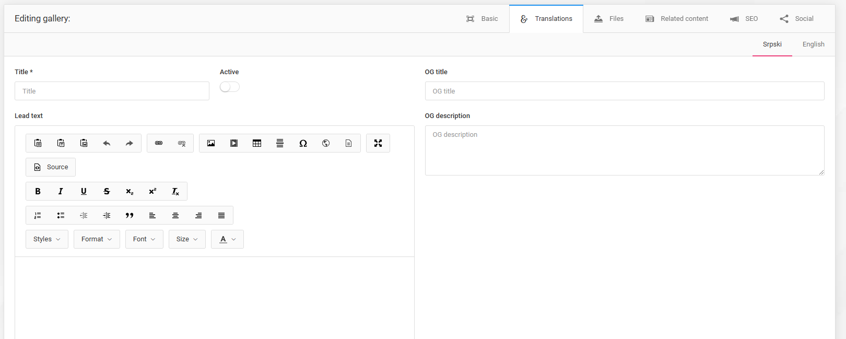Screen dimensions: 846x339
Task: Click into the OG title field
Action: (x=624, y=91)
